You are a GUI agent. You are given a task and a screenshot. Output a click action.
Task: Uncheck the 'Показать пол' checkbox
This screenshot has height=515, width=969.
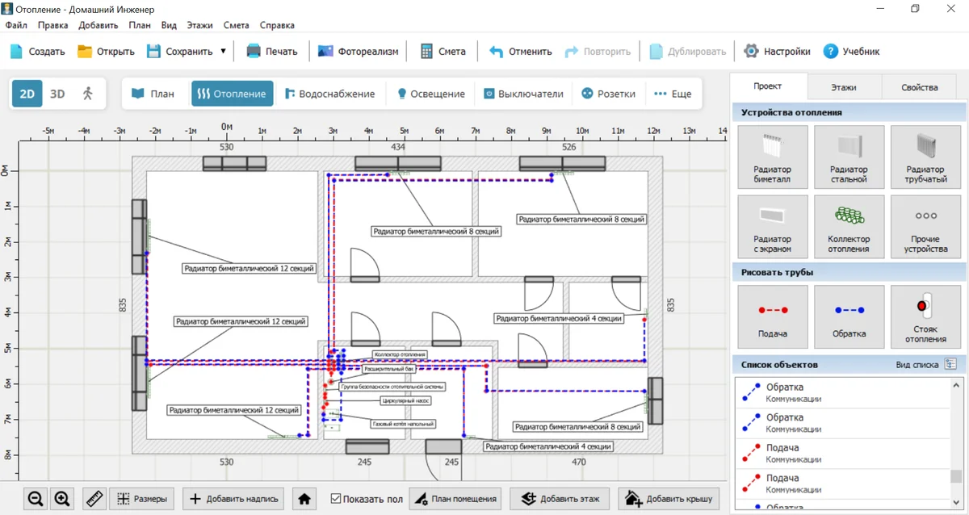336,499
